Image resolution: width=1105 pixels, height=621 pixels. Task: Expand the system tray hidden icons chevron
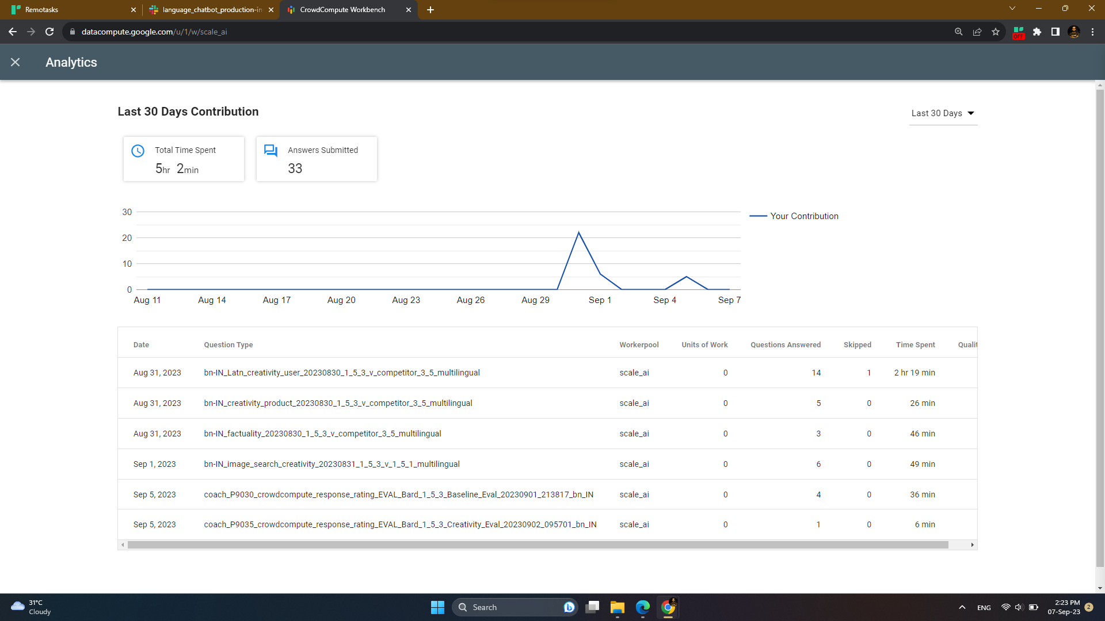click(x=962, y=607)
